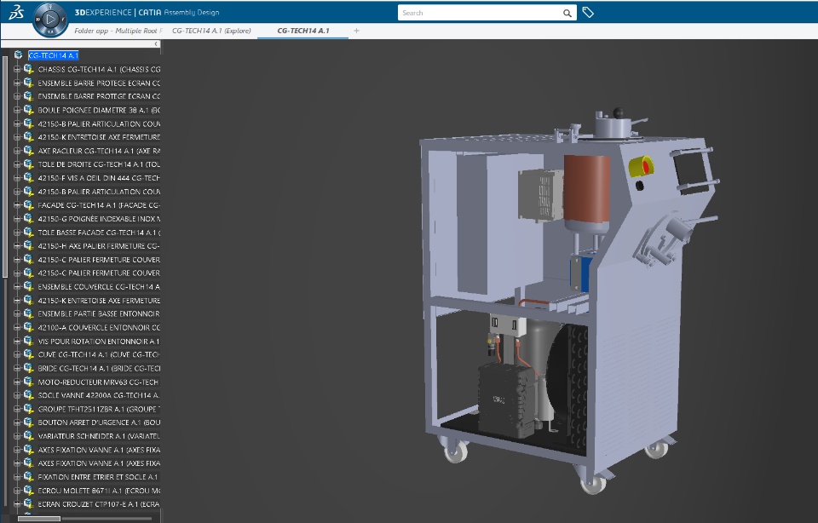Click the product icon for VARIATEUR SCHNEIDER
The height and width of the screenshot is (523, 818).
(29, 435)
